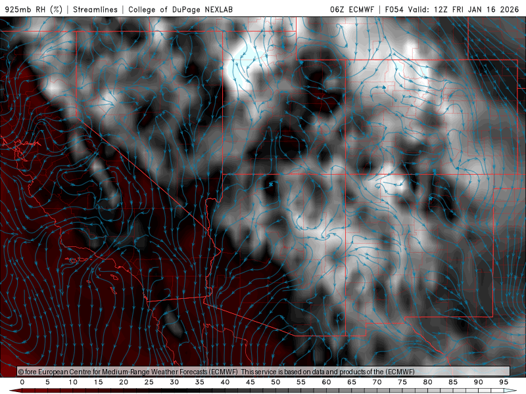This screenshot has width=526, height=394.
Task: Click "College of DuPage NEXLAB" header text
Action: click(x=180, y=9)
